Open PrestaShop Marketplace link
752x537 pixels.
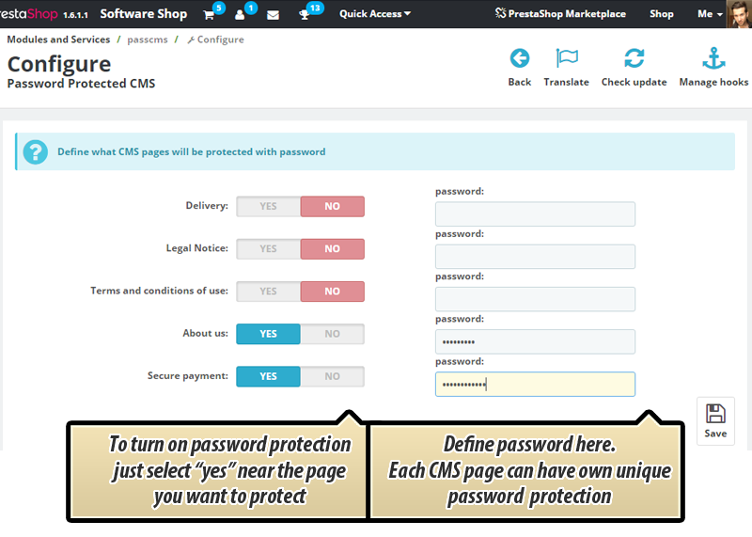(559, 14)
